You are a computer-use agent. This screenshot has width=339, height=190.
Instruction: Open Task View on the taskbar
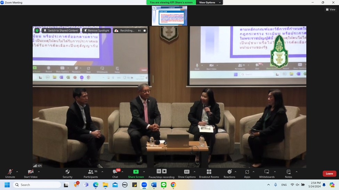[x=66, y=185]
